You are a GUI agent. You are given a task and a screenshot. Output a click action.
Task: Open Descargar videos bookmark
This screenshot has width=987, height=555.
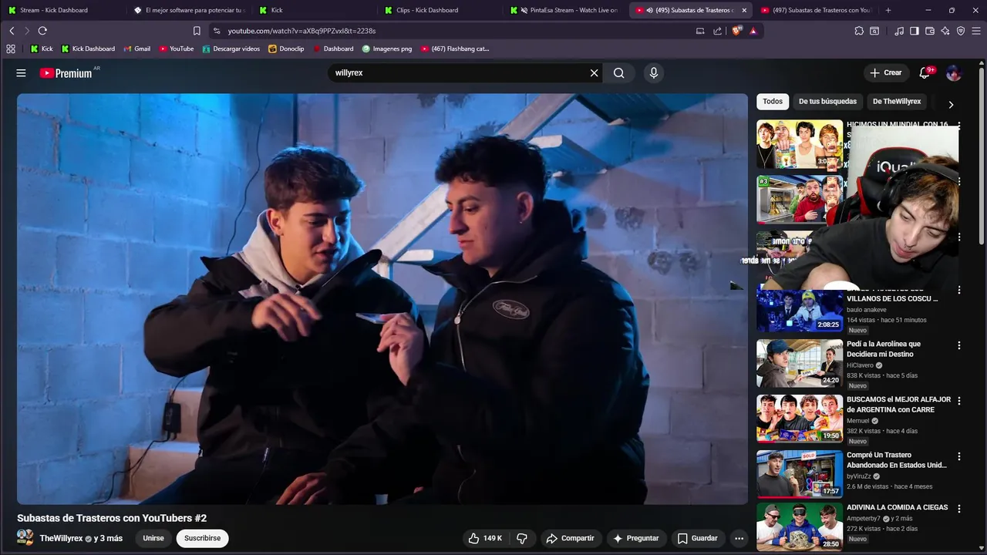(x=231, y=49)
